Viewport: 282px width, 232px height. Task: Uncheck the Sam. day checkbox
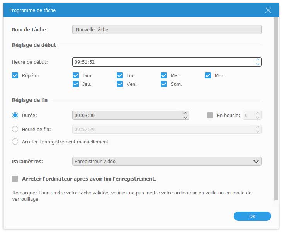(164, 84)
